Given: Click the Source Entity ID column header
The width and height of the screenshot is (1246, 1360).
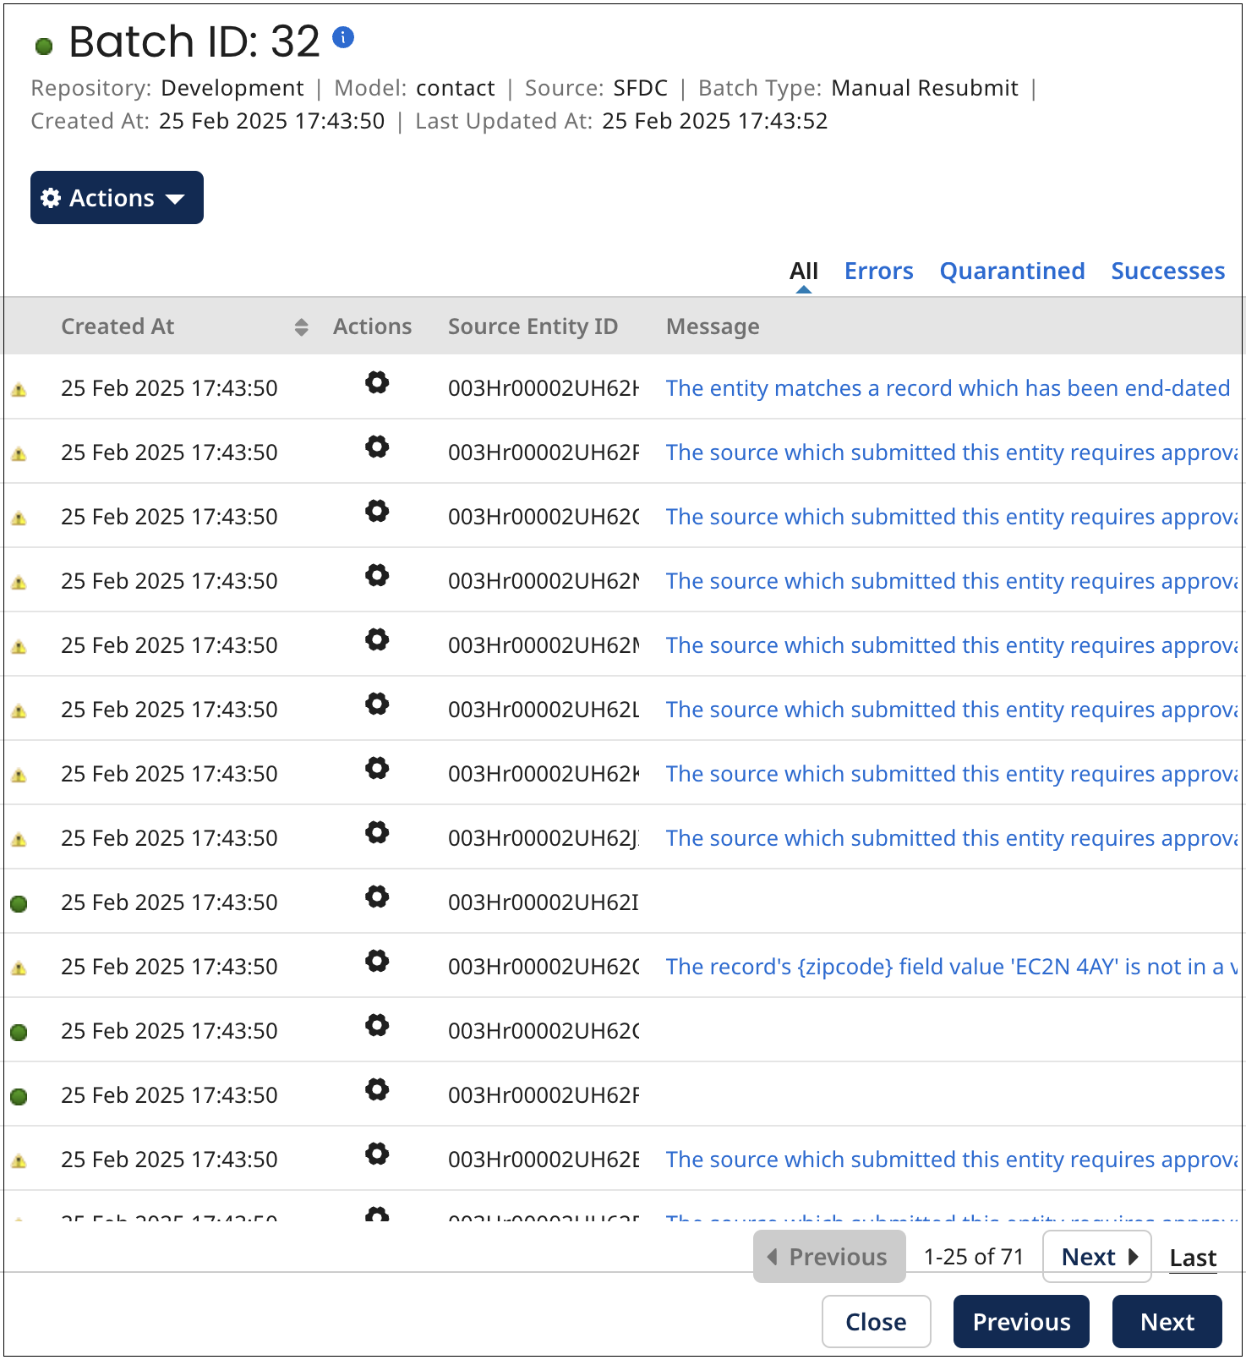Looking at the screenshot, I should [533, 326].
